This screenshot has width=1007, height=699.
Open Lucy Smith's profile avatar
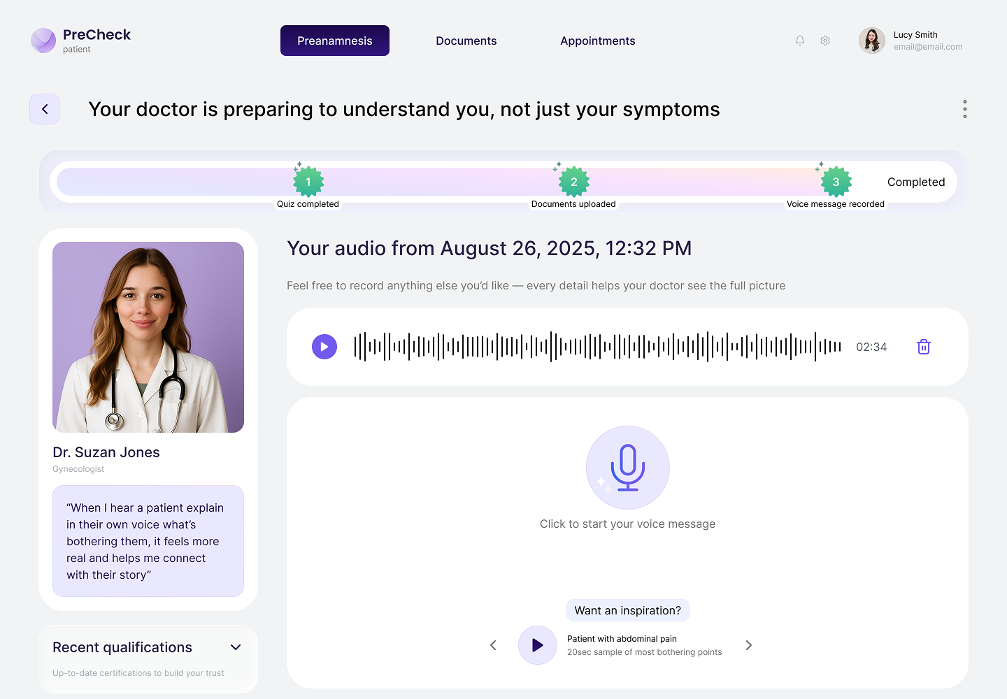click(871, 41)
